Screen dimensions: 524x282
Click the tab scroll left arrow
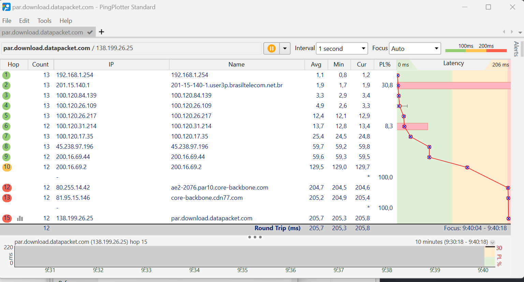504,32
